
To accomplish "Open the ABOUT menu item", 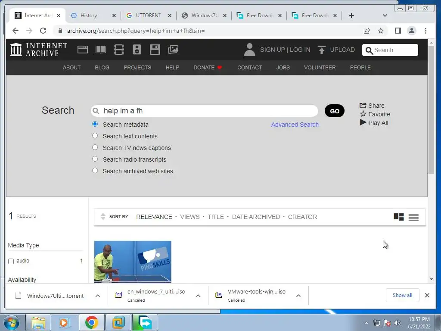I will pos(72,68).
